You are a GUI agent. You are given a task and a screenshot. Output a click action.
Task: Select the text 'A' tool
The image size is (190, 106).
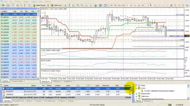tap(179, 5)
